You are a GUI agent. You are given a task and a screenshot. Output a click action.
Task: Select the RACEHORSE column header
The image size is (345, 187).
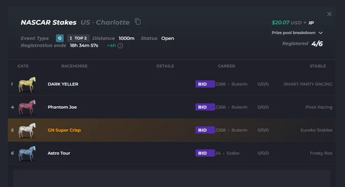[x=75, y=66]
